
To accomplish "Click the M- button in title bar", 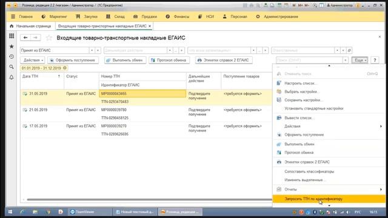I will 307,5.
